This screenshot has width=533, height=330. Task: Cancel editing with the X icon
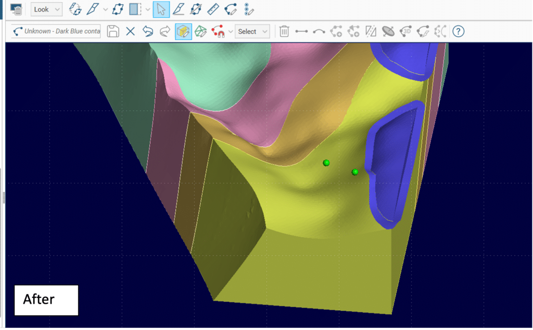(130, 31)
